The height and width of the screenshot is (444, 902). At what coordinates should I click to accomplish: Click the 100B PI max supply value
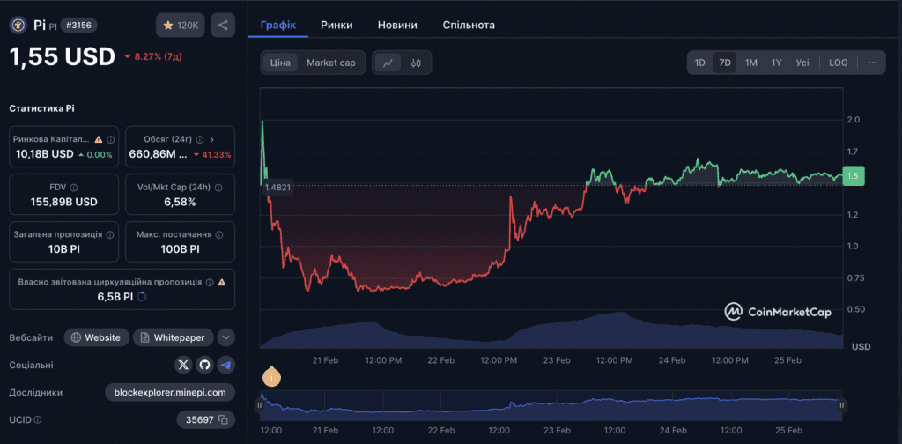coord(180,249)
